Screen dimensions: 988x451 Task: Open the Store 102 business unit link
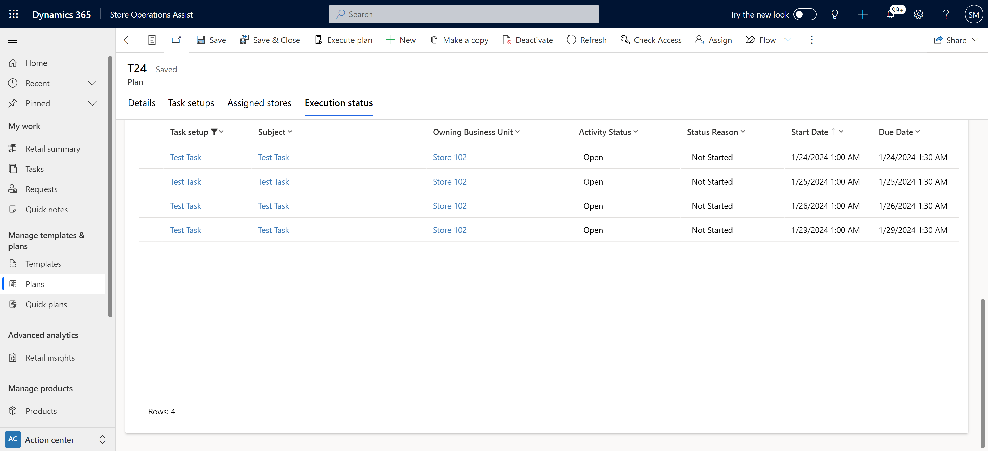point(449,157)
